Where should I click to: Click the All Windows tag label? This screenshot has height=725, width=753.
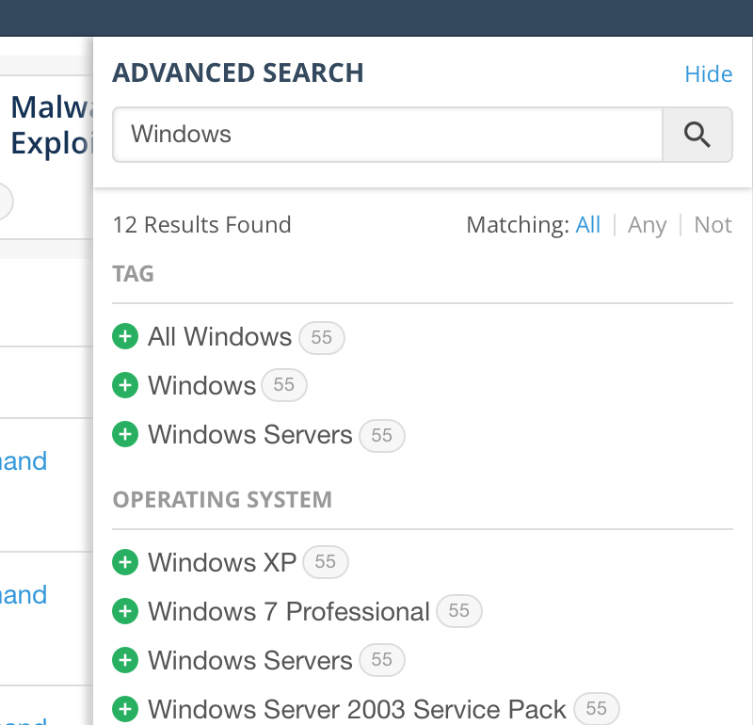coord(220,337)
